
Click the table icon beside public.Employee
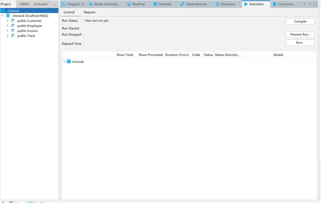[x=13, y=26]
